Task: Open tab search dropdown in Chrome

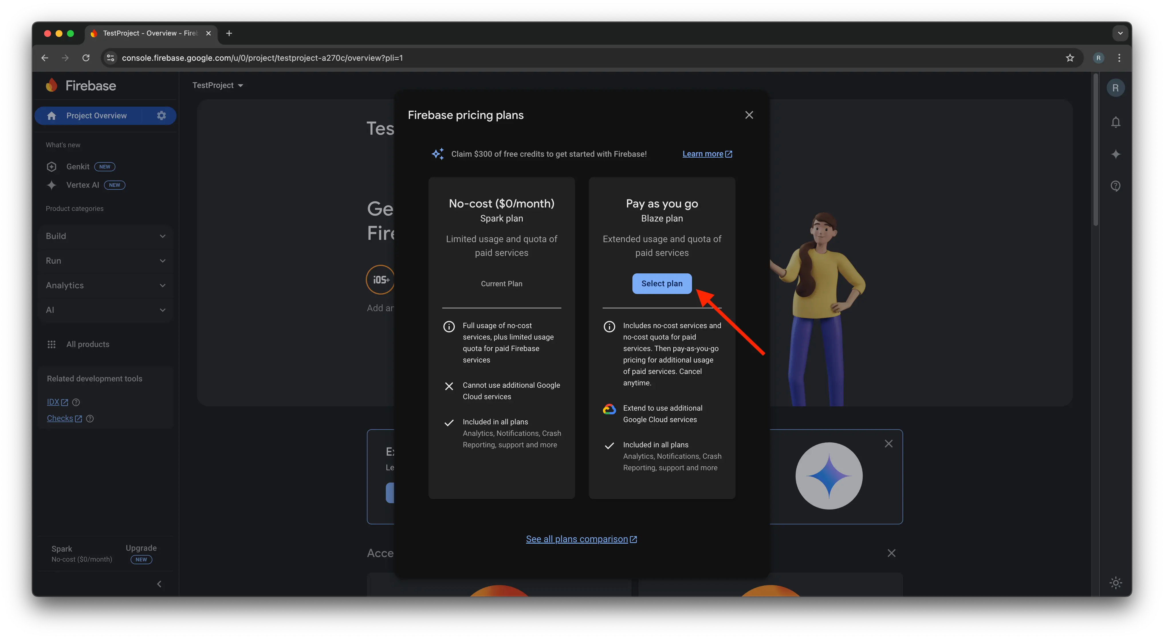Action: pos(1120,33)
